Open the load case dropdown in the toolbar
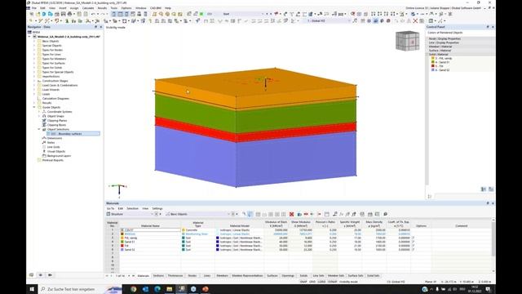522x294 pixels. click(x=263, y=14)
